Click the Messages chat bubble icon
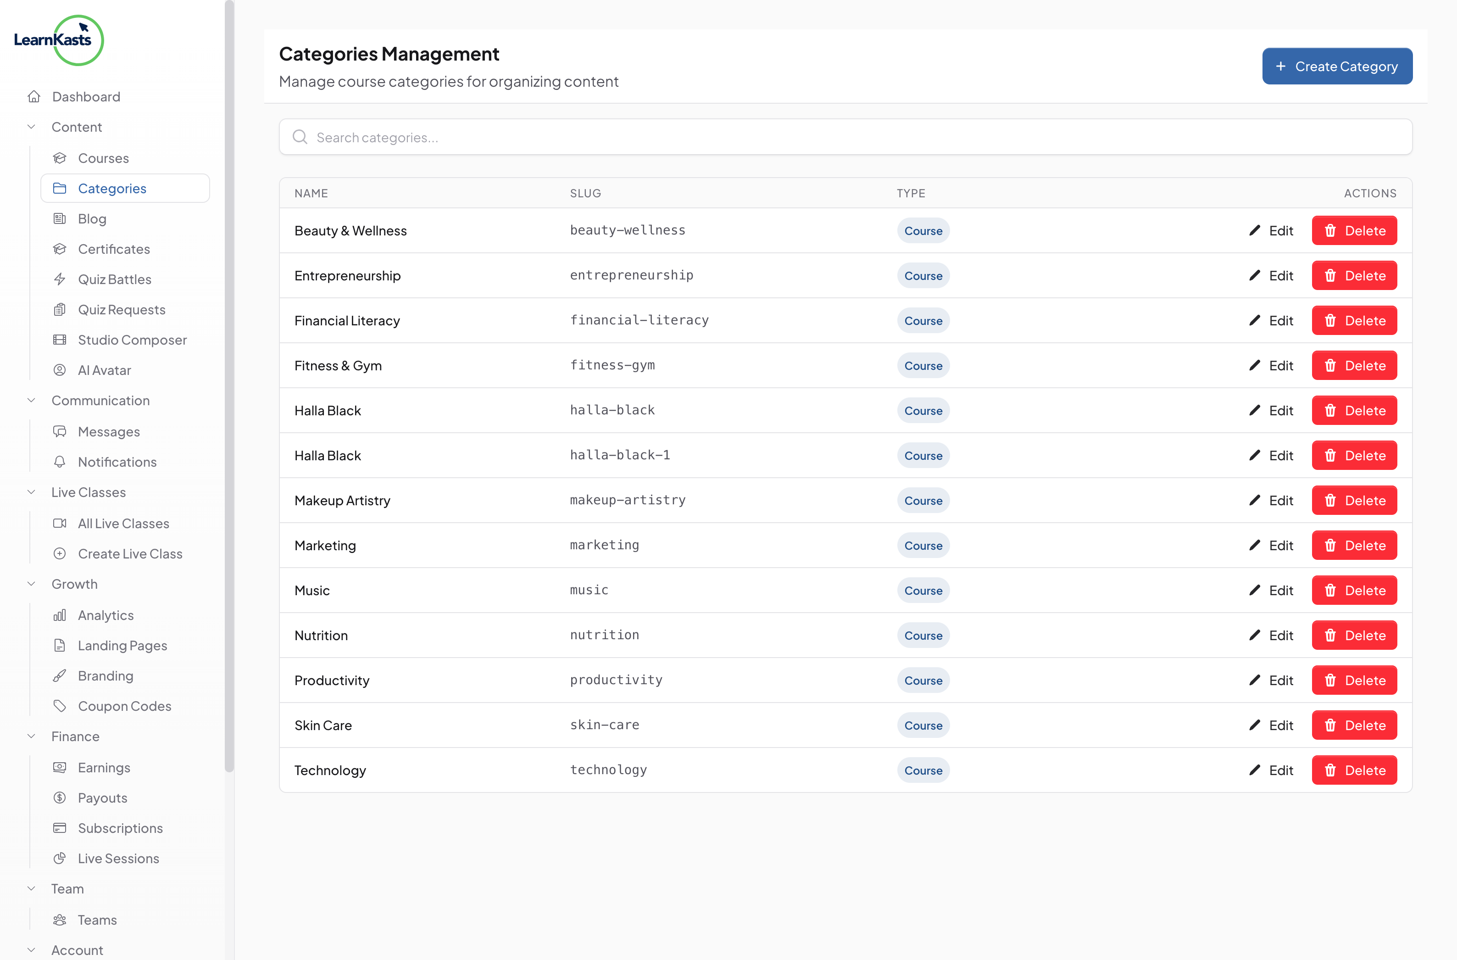1457x960 pixels. (59, 432)
